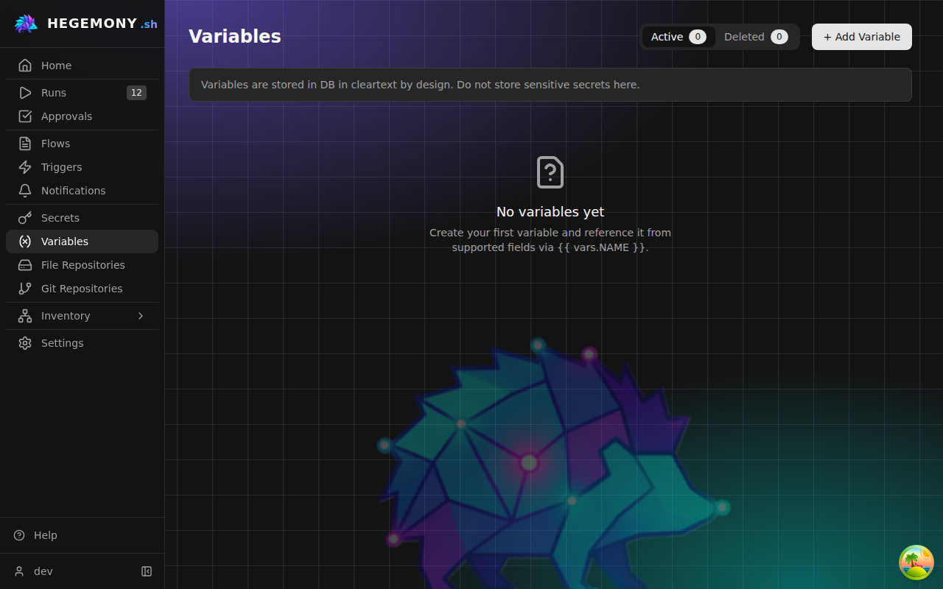Open Settings from the sidebar
The height and width of the screenshot is (589, 943).
pos(82,343)
